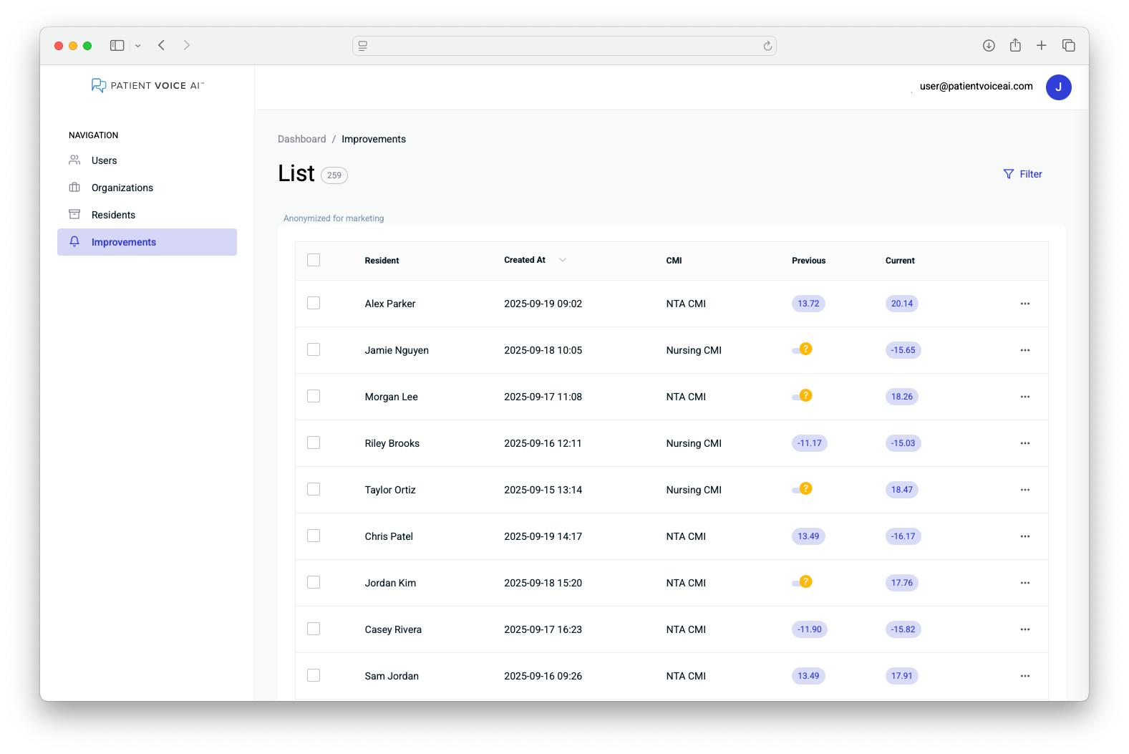Open three-dot menu for Riley Brooks
The width and height of the screenshot is (1129, 754).
point(1024,443)
